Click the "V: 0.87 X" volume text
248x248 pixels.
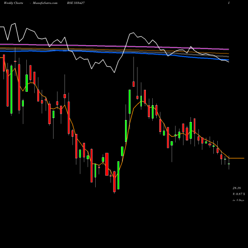[239, 194]
